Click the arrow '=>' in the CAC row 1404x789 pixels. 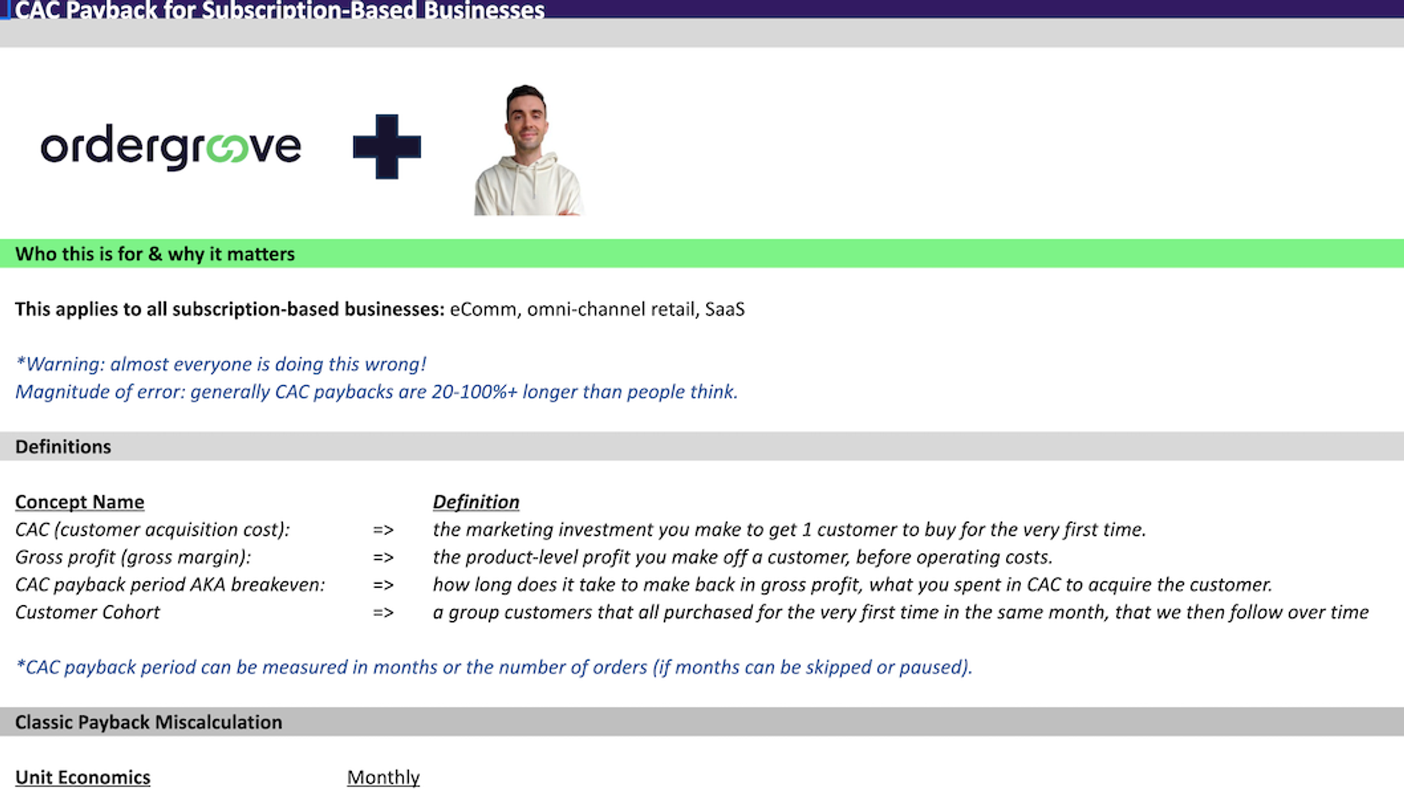[x=384, y=530]
